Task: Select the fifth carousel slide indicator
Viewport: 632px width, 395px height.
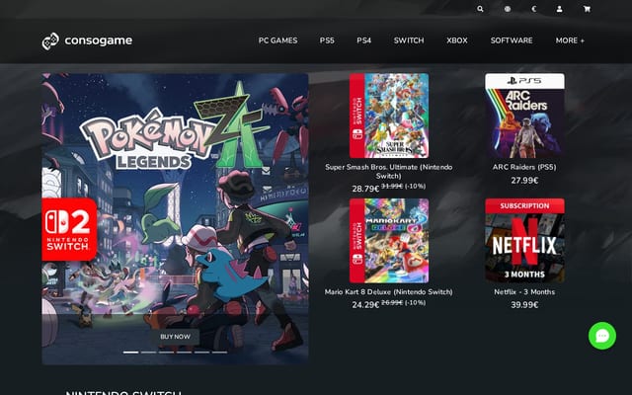Action: (x=201, y=353)
